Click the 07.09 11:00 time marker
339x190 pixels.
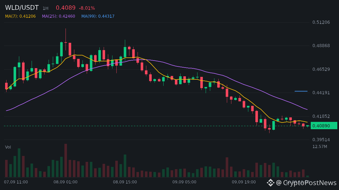pyautogui.click(x=16, y=182)
